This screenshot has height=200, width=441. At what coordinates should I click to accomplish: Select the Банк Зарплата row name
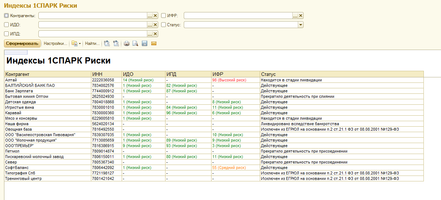(47, 91)
